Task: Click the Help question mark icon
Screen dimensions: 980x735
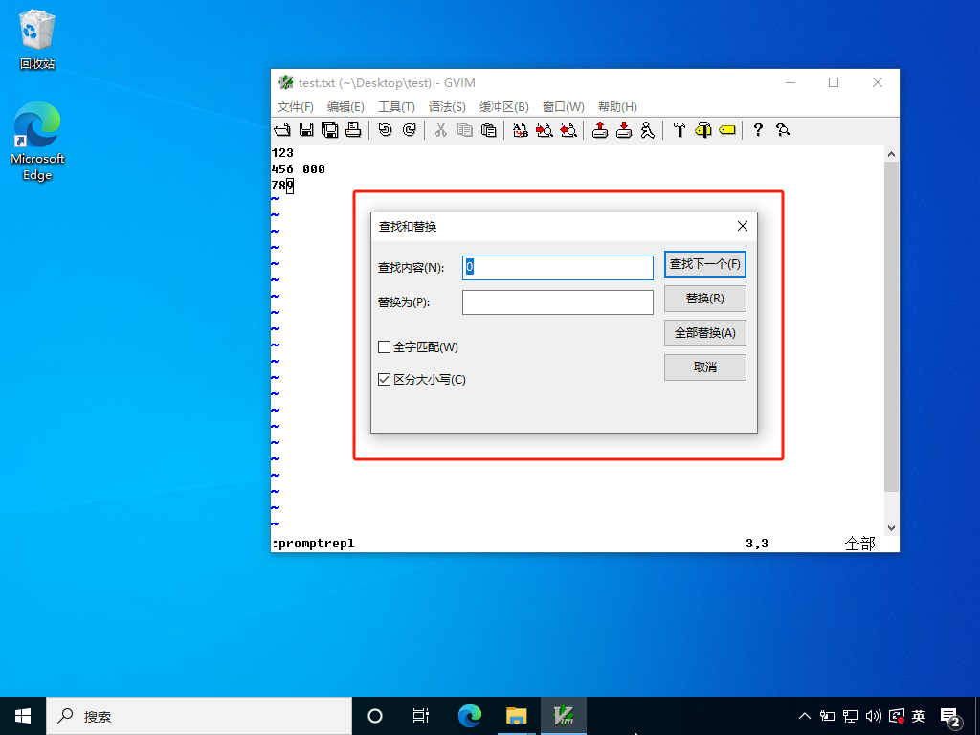Action: [x=758, y=130]
